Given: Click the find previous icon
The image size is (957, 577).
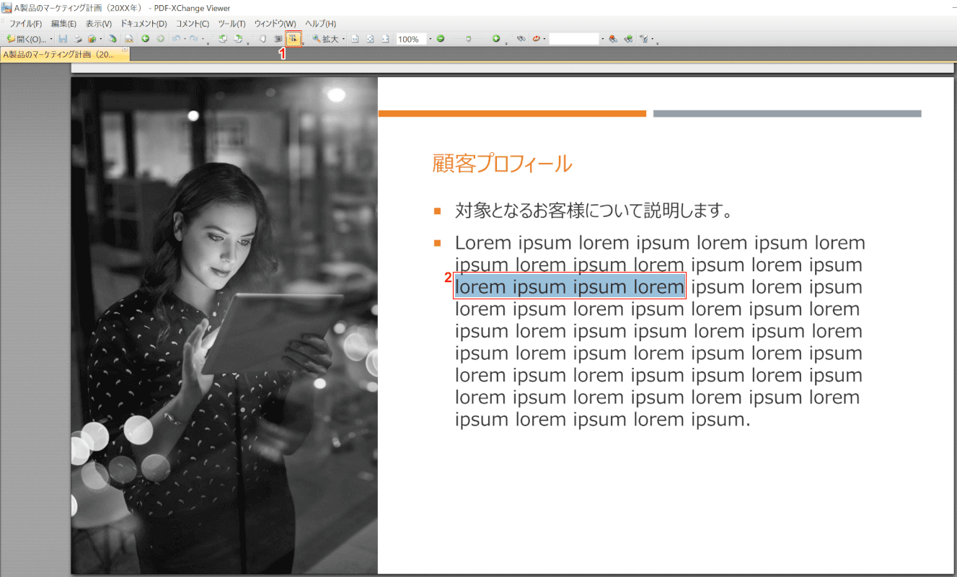Looking at the screenshot, I should click(613, 39).
